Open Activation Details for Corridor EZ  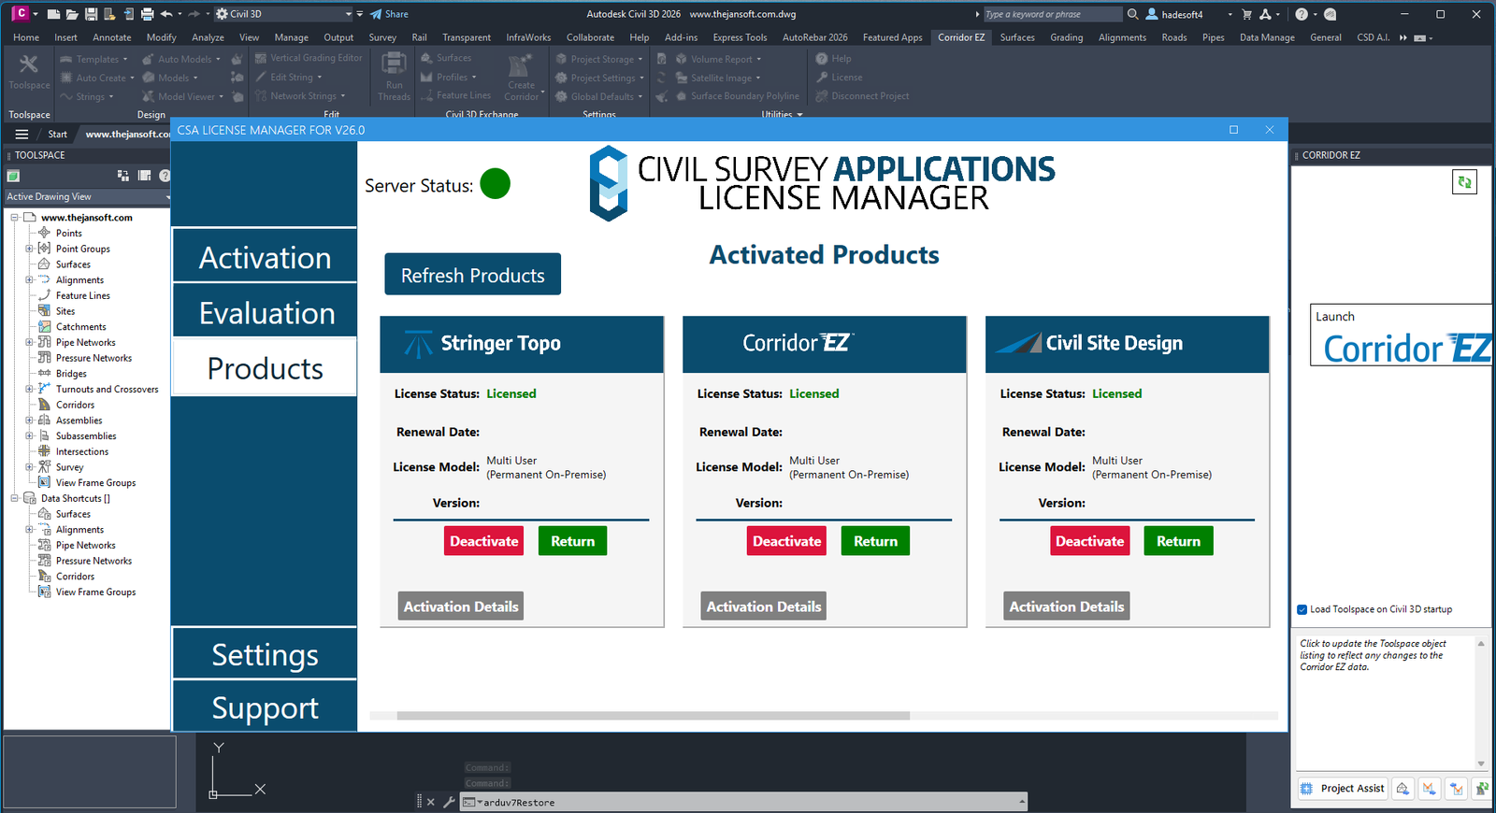pyautogui.click(x=764, y=606)
